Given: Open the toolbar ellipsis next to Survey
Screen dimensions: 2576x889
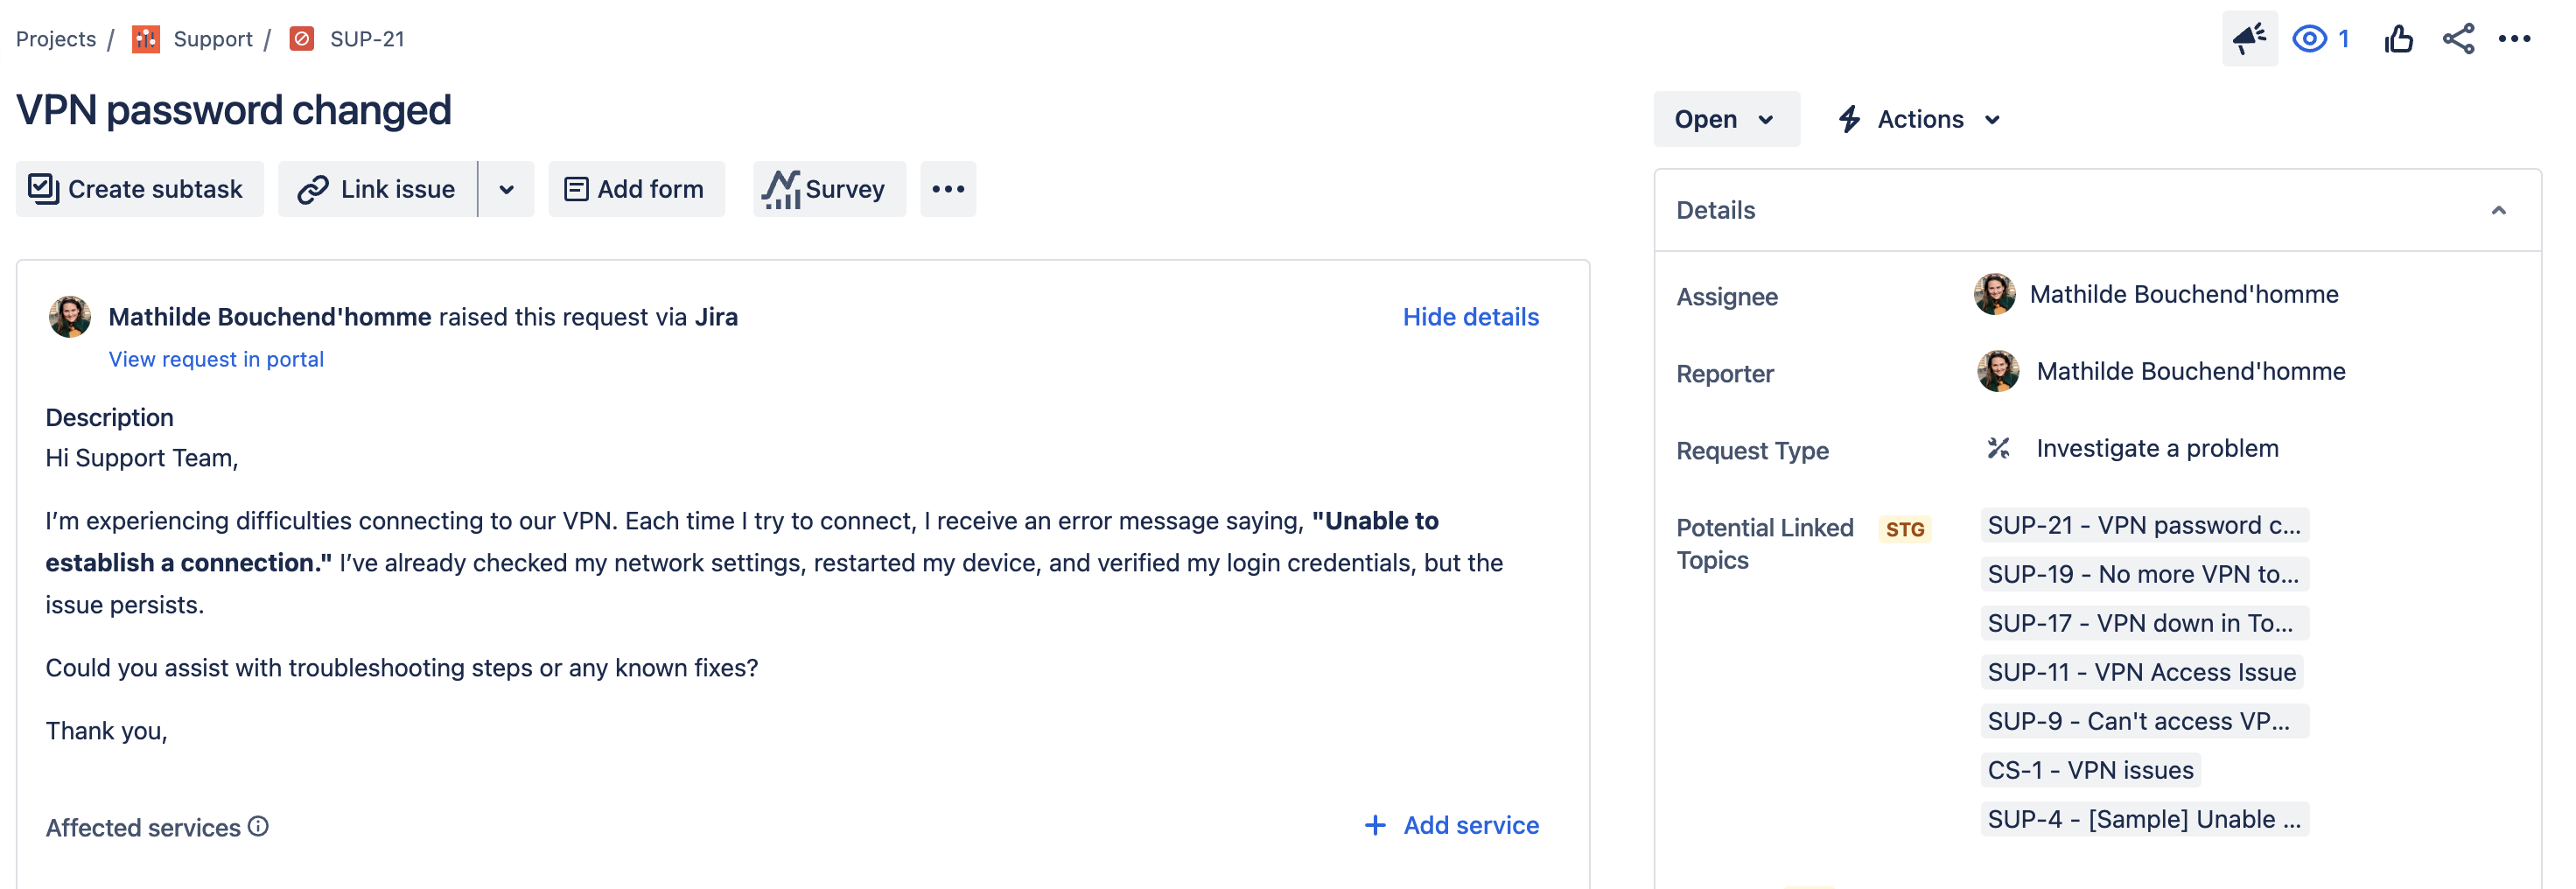Looking at the screenshot, I should tap(947, 189).
